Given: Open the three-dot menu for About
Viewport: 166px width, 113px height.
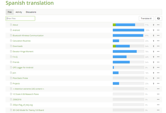Looking at the screenshot, I should pyautogui.click(x=158, y=25).
